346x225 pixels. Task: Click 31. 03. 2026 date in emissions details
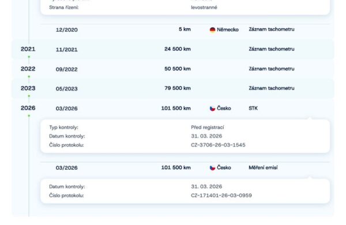coord(206,186)
